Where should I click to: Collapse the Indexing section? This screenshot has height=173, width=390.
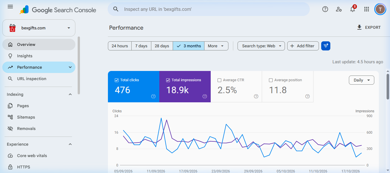pyautogui.click(x=70, y=94)
